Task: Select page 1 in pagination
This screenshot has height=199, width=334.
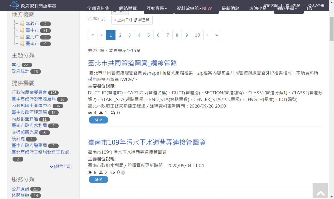Action: click(111, 35)
